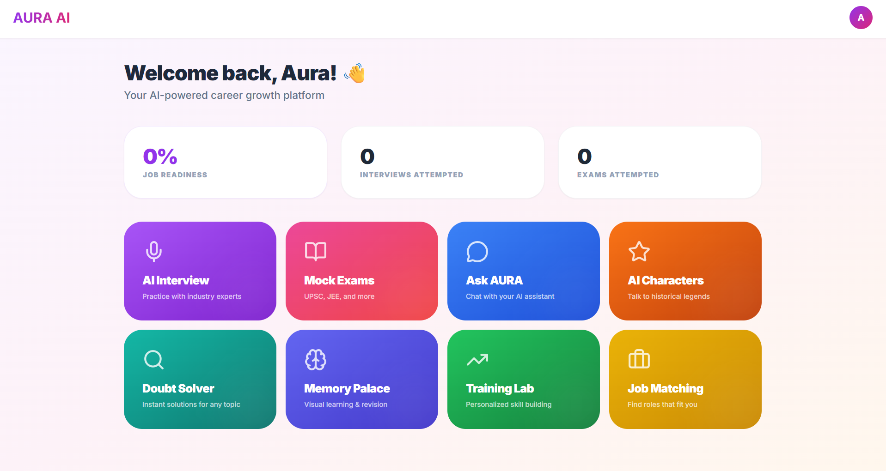Select the Interviews Attempted stat card

[x=442, y=162]
